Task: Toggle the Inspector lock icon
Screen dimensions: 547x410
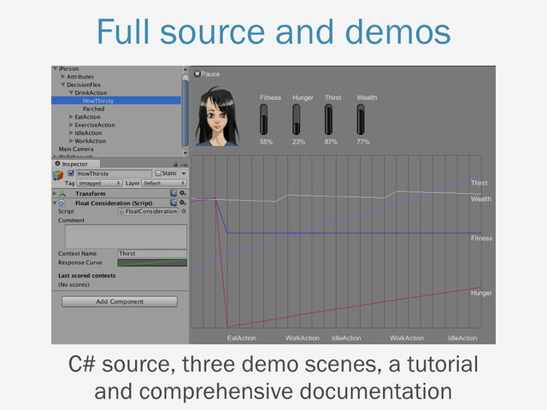Action: (176, 164)
